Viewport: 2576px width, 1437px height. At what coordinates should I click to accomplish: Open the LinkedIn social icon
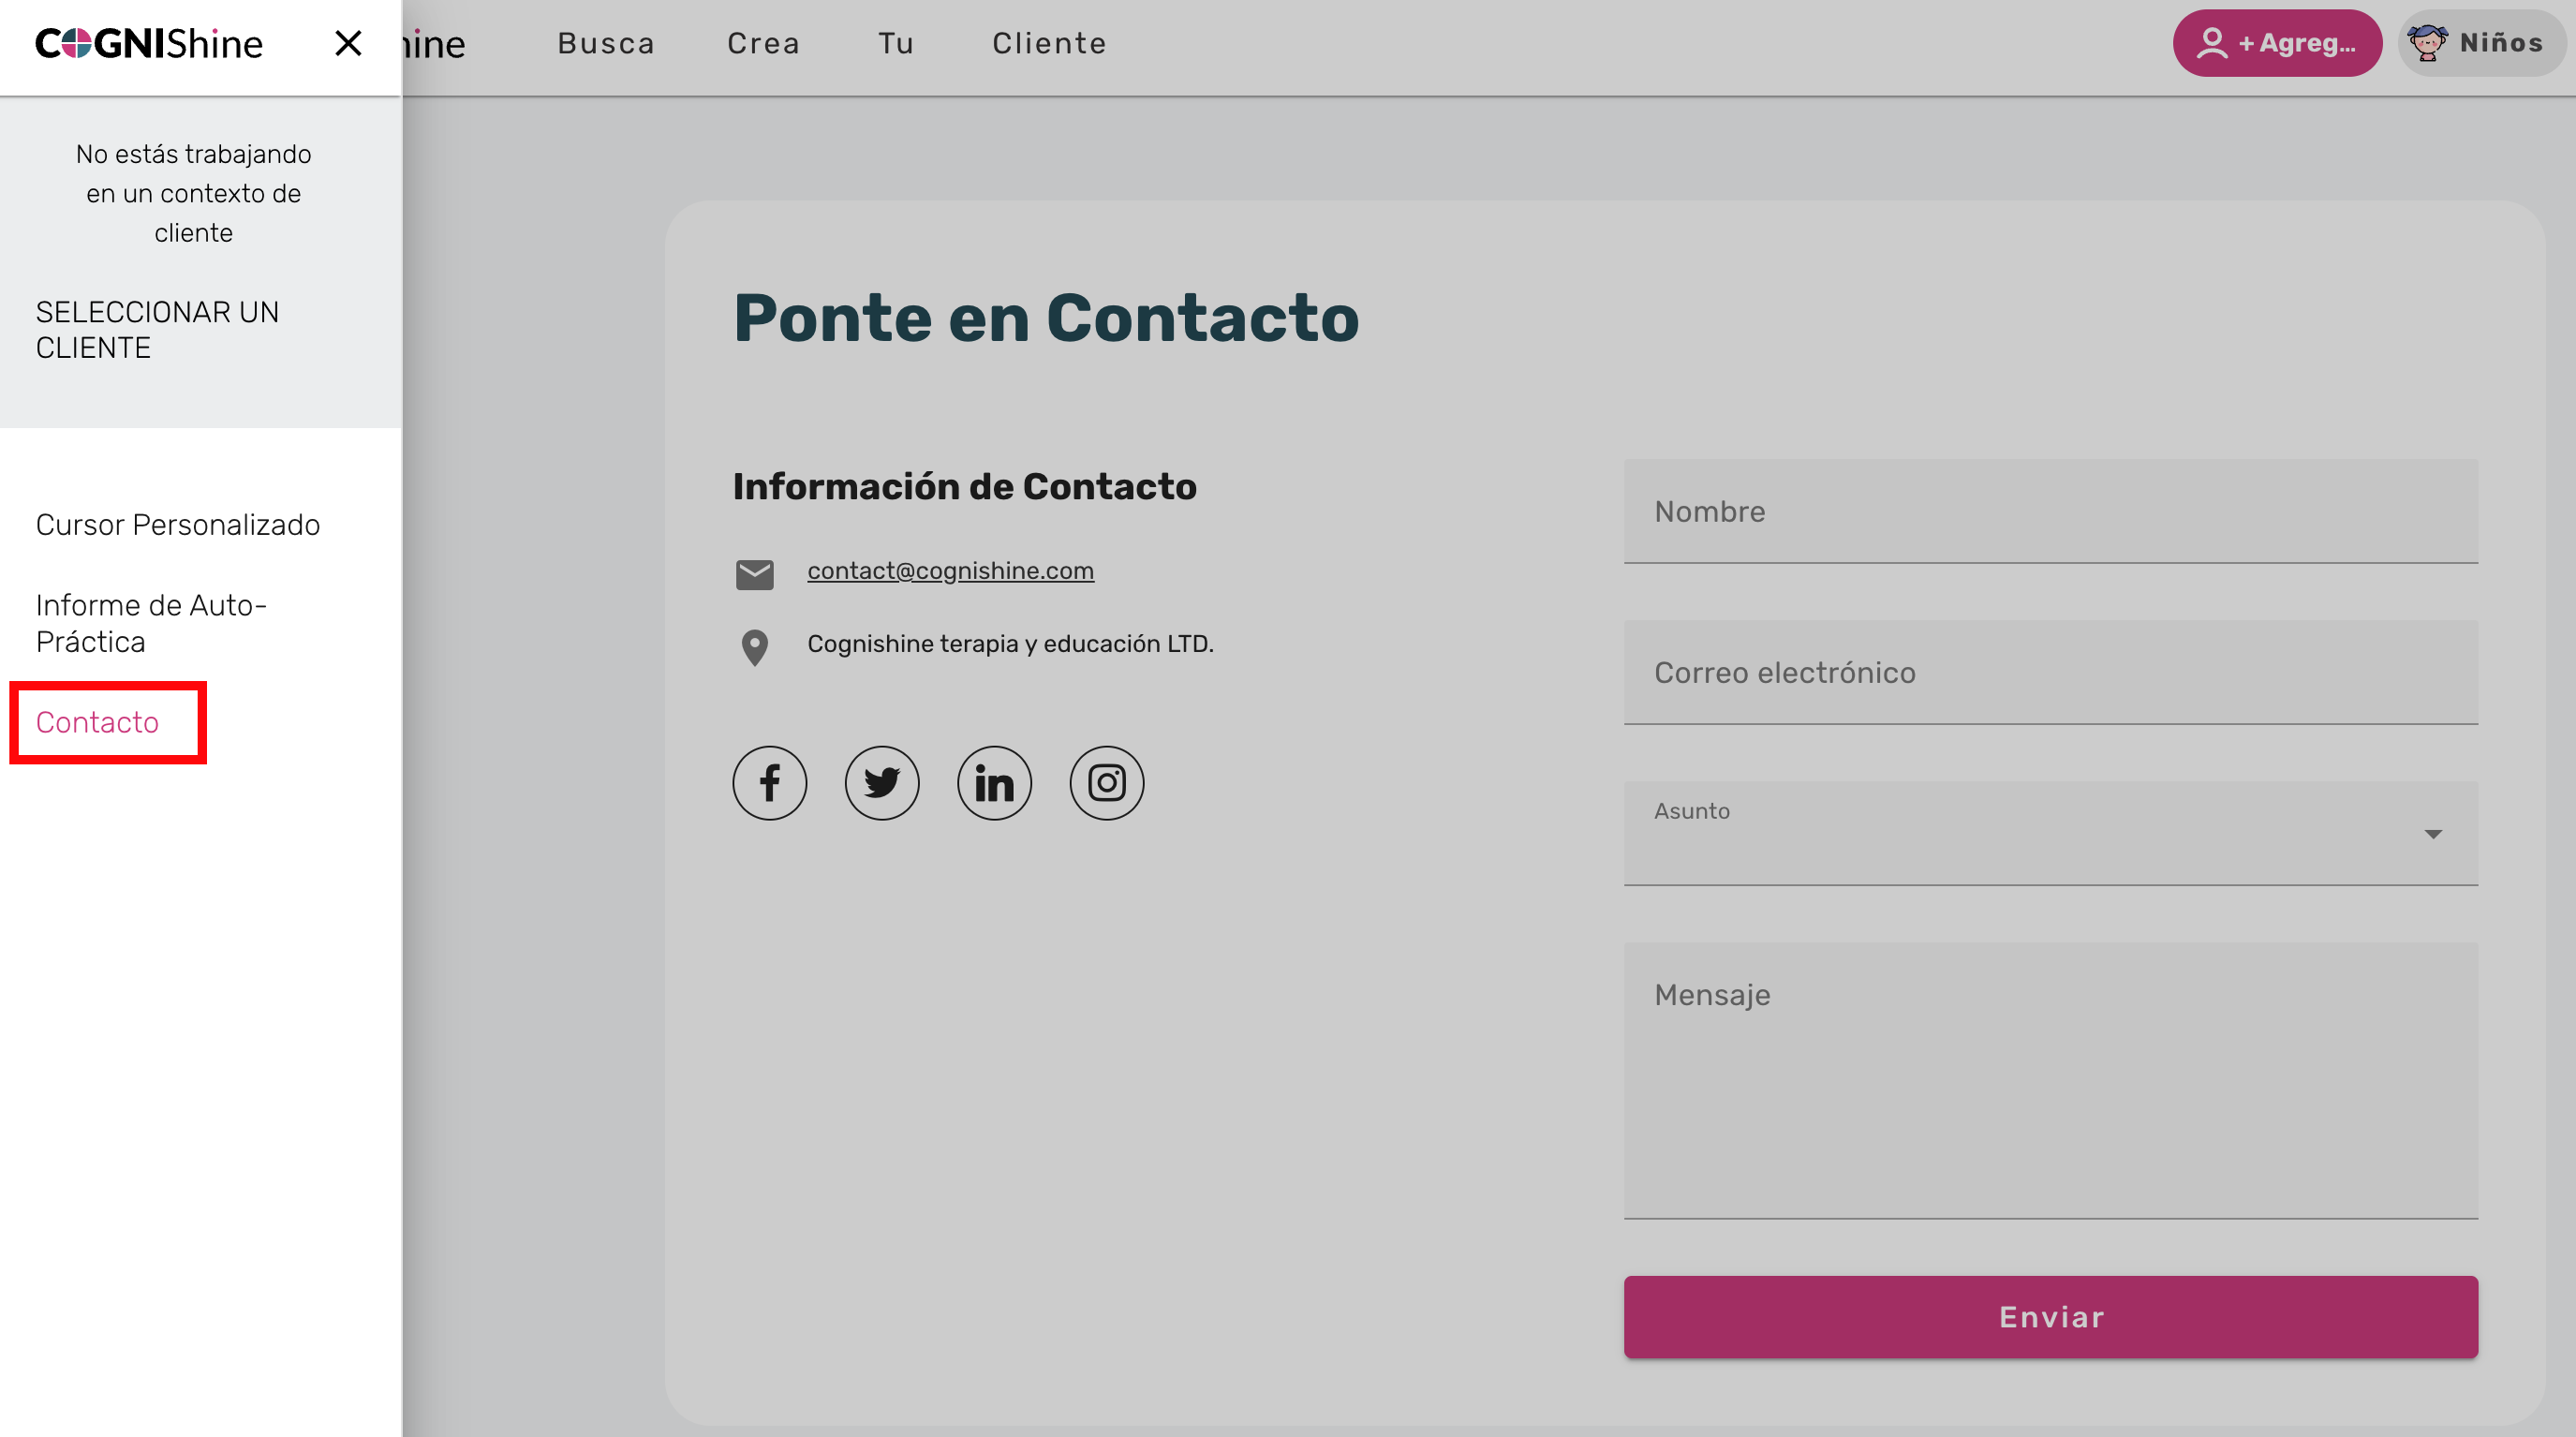pos(994,783)
